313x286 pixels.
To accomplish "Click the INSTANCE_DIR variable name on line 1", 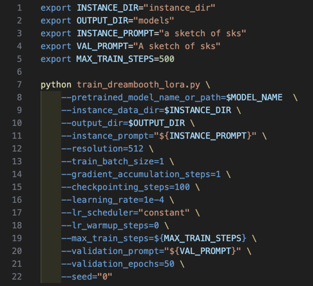I will (x=108, y=8).
